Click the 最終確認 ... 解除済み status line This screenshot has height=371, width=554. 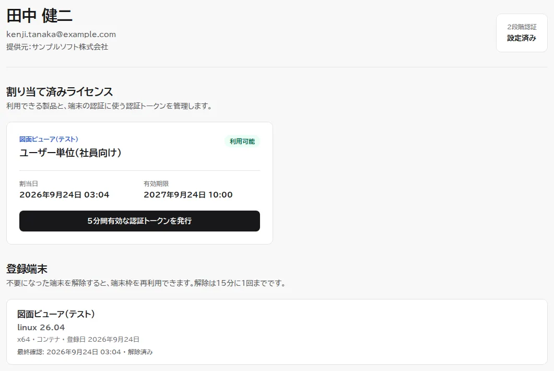85,352
